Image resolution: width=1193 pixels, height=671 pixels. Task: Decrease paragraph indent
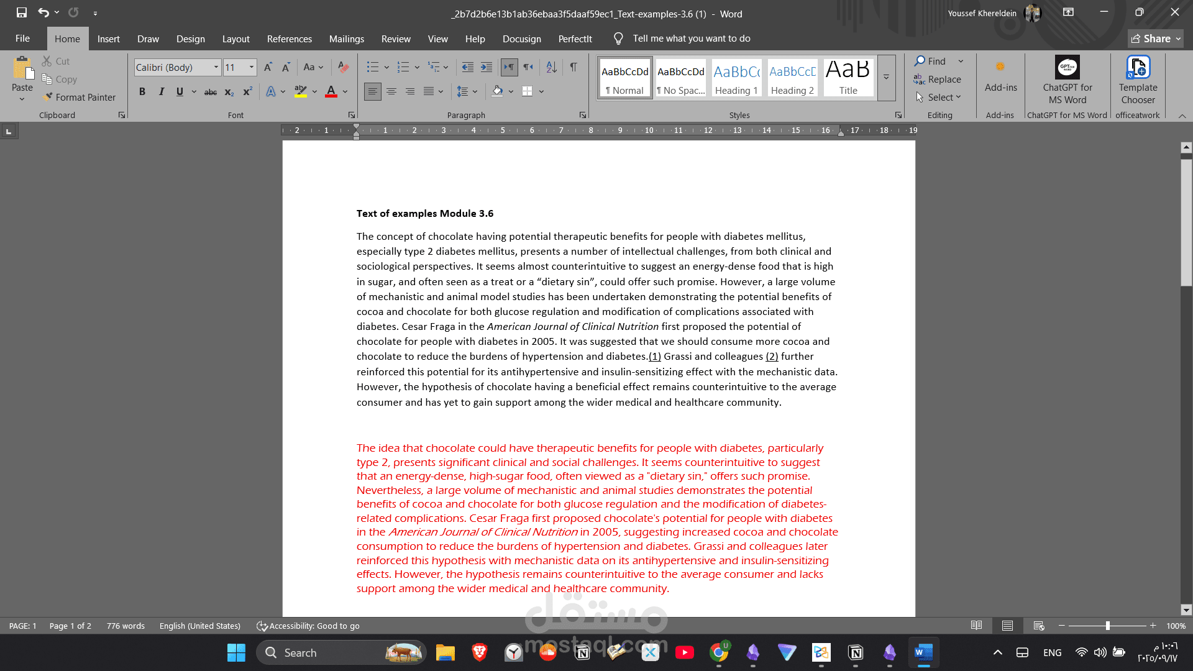coord(468,67)
